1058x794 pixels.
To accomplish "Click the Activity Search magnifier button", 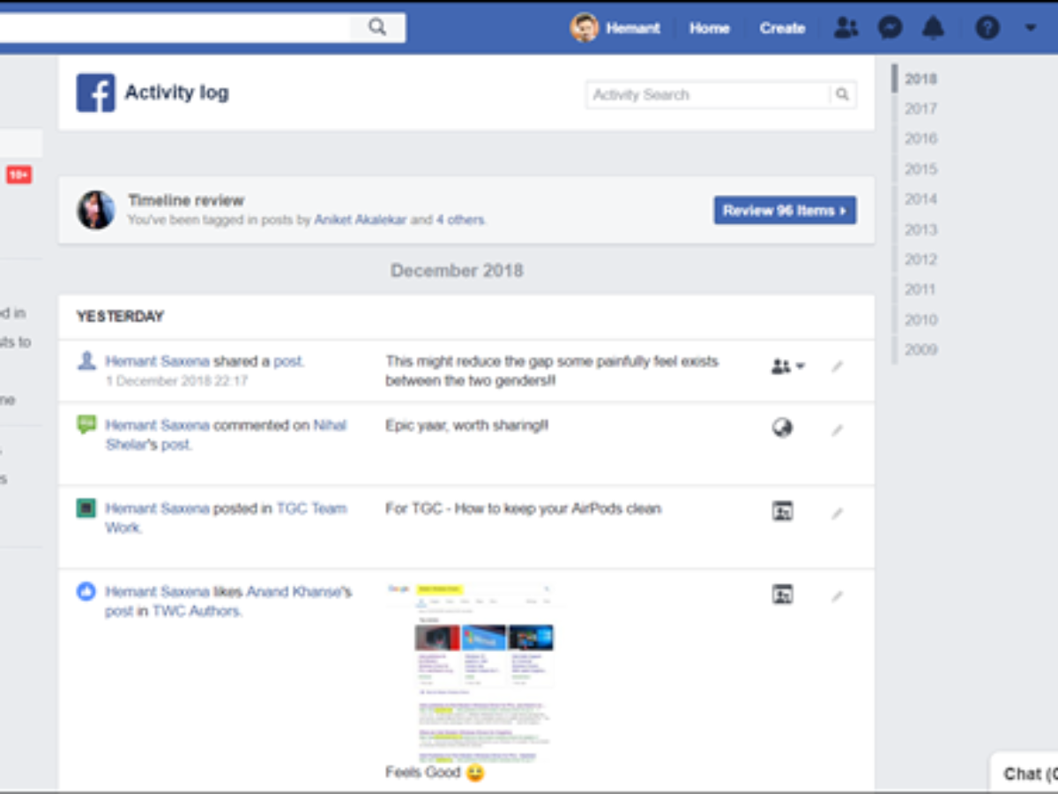I will coord(843,94).
